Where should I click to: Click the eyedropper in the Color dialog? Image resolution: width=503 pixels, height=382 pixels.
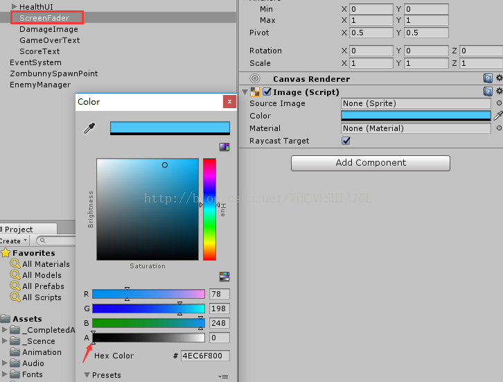point(89,128)
